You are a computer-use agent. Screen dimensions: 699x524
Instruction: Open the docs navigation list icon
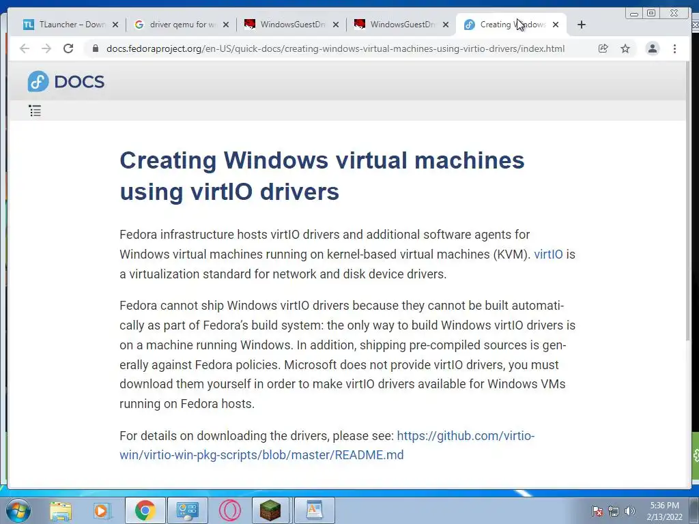(35, 111)
